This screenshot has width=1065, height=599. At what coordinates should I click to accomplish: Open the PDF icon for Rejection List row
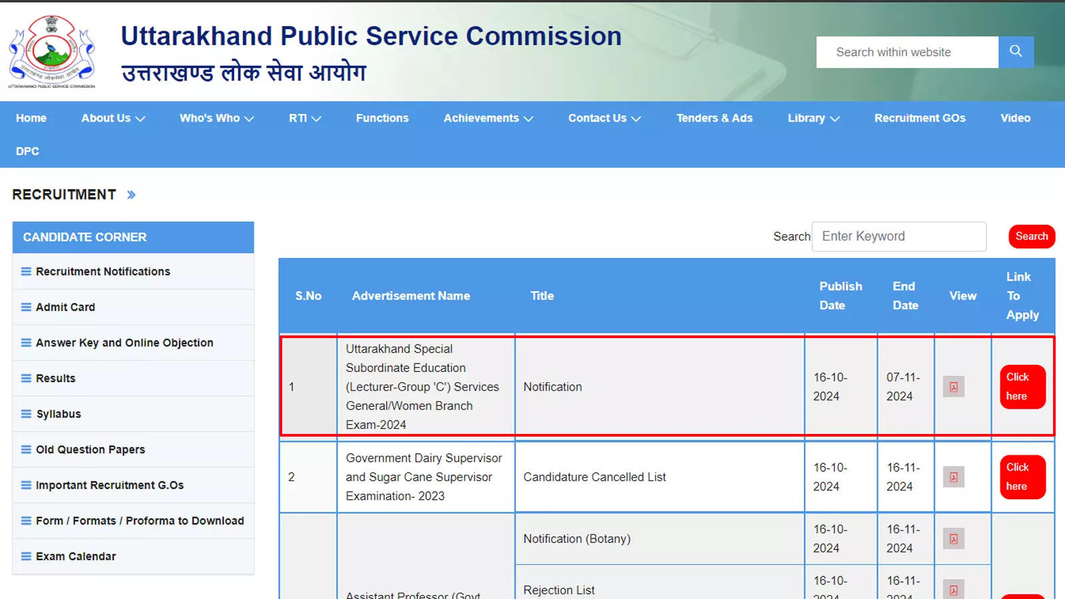point(953,590)
